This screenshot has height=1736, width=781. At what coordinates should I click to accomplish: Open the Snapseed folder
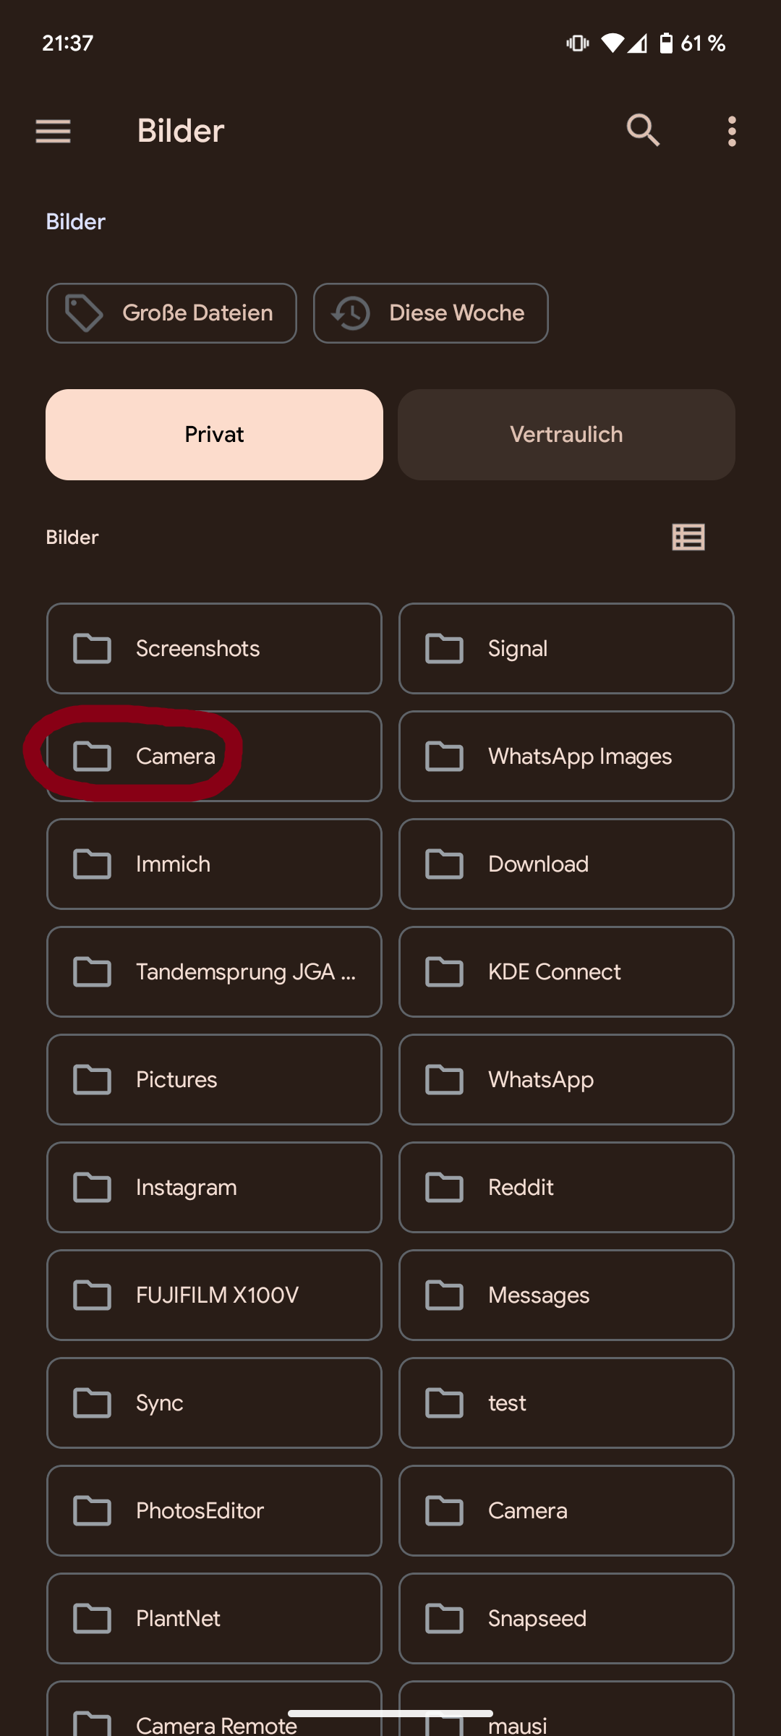click(566, 1619)
